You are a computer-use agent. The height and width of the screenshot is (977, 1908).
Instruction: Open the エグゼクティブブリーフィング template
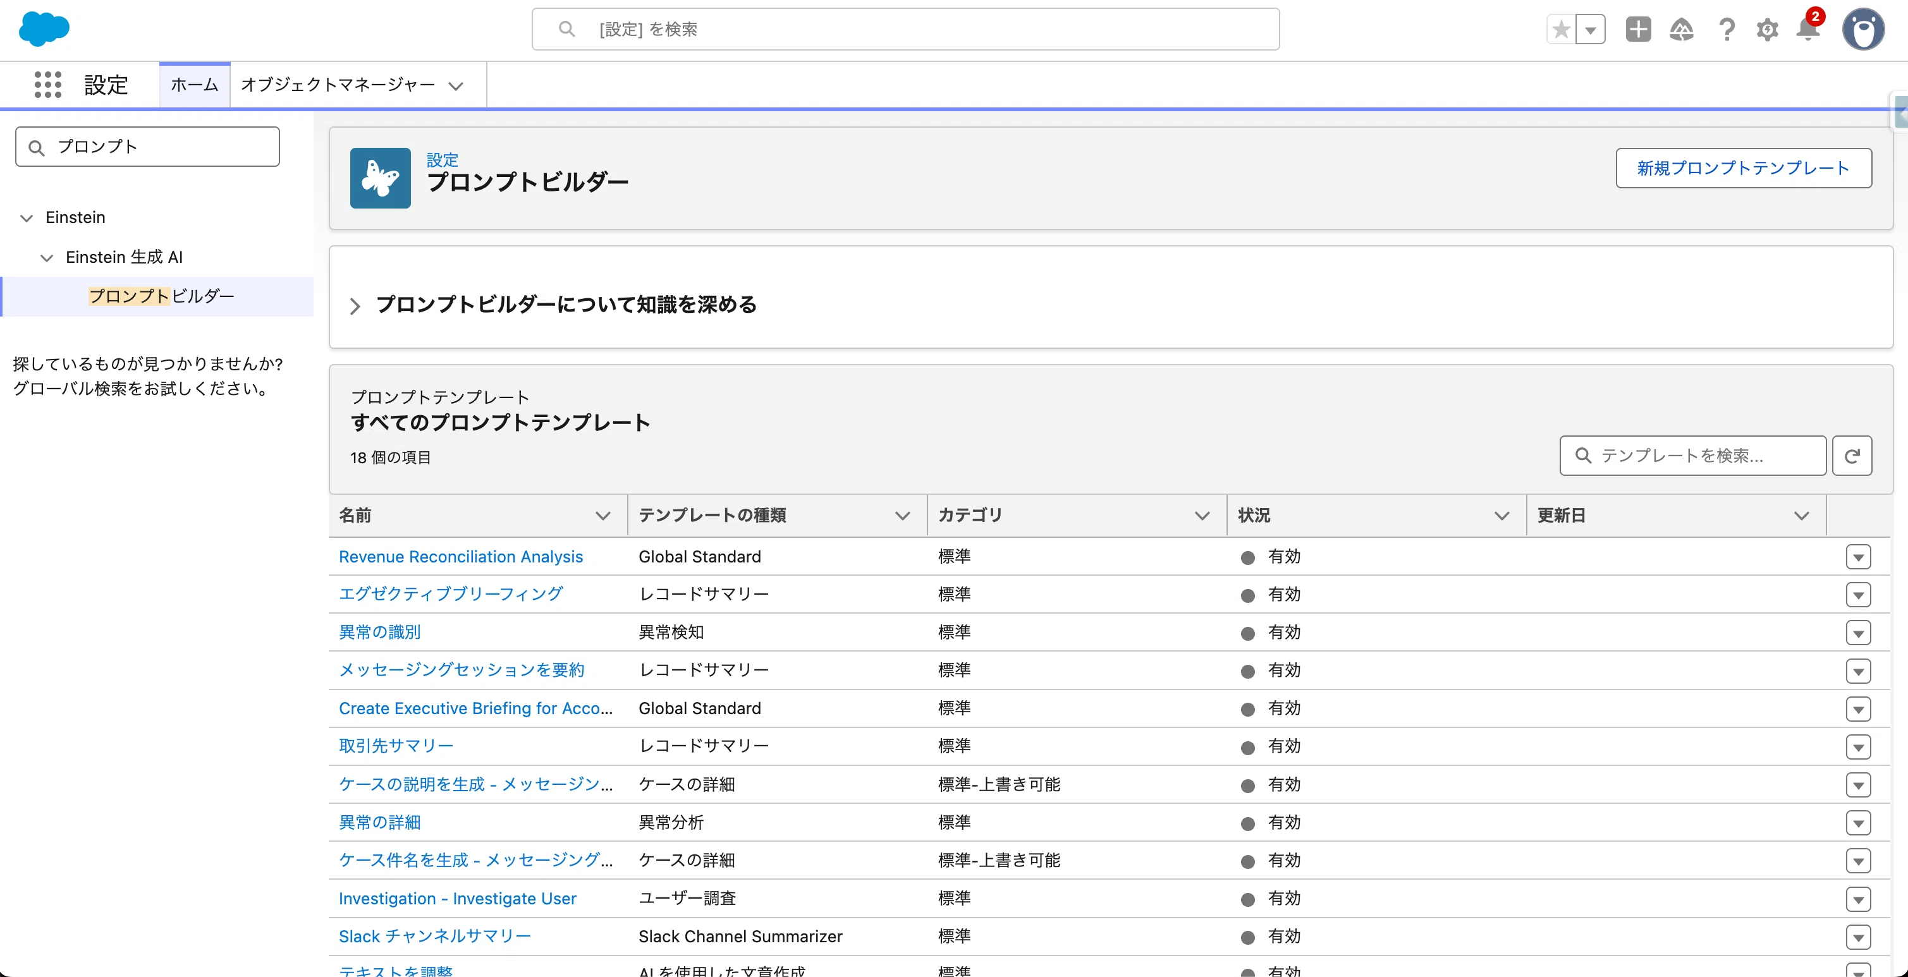pyautogui.click(x=451, y=594)
